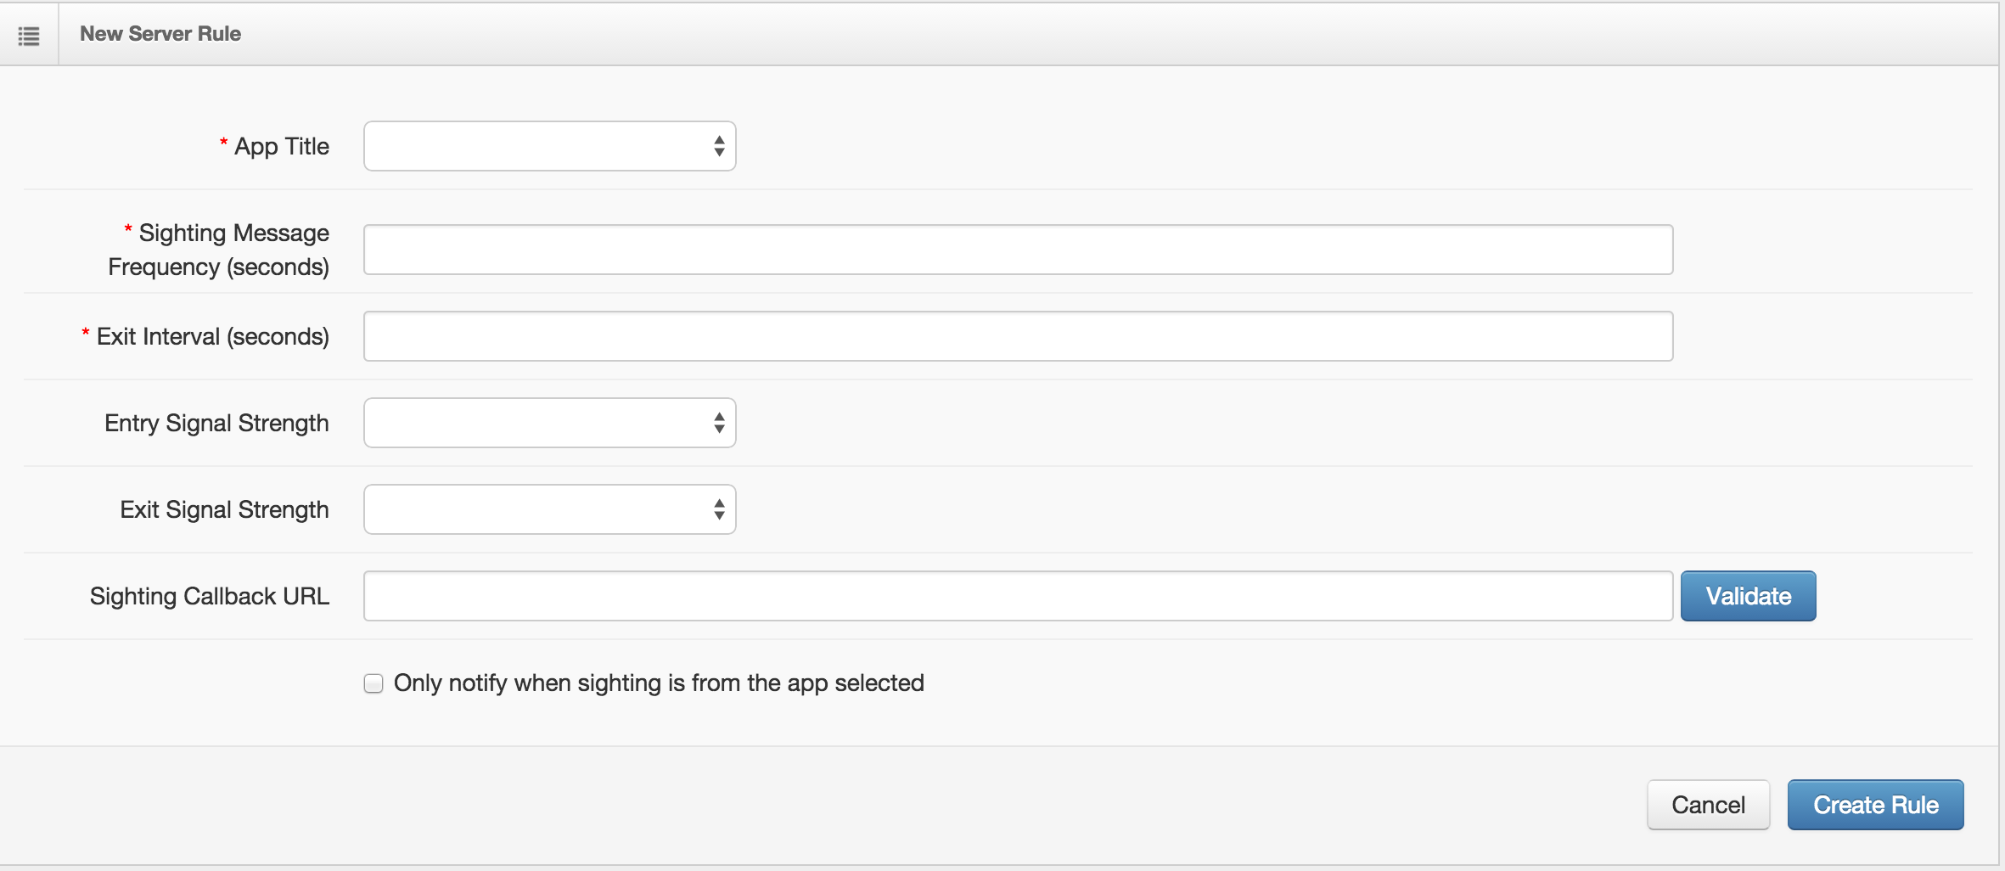Expand the Entry Signal Strength dropdown
Screen dimensions: 2005x871
click(x=549, y=423)
